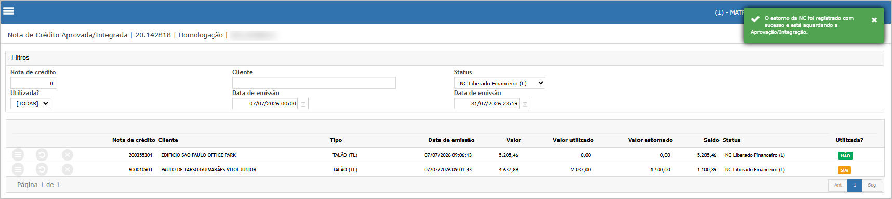Go to next page with Seg button
The height and width of the screenshot is (199, 892).
[x=872, y=185]
